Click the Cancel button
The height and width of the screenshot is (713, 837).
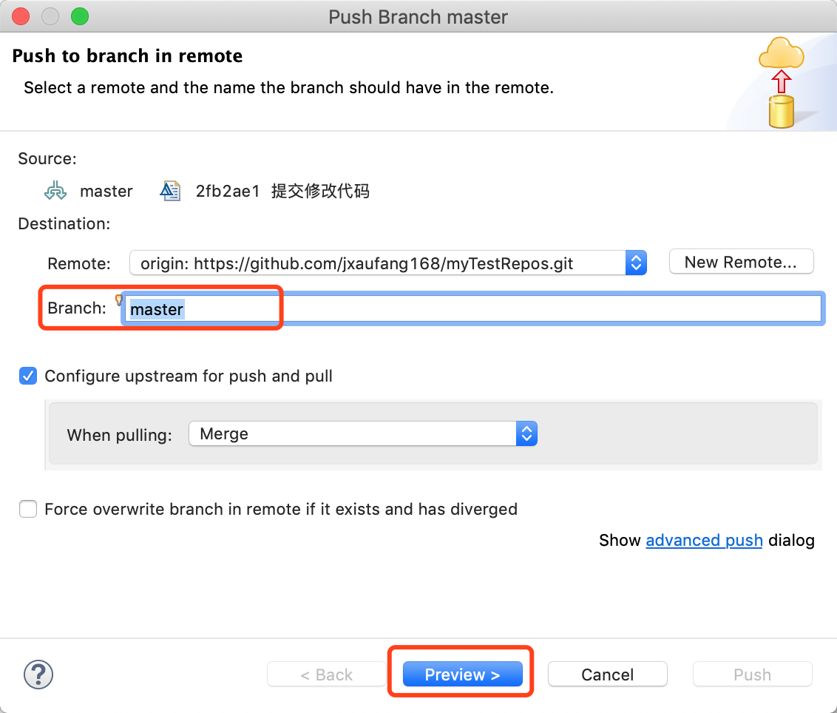608,675
